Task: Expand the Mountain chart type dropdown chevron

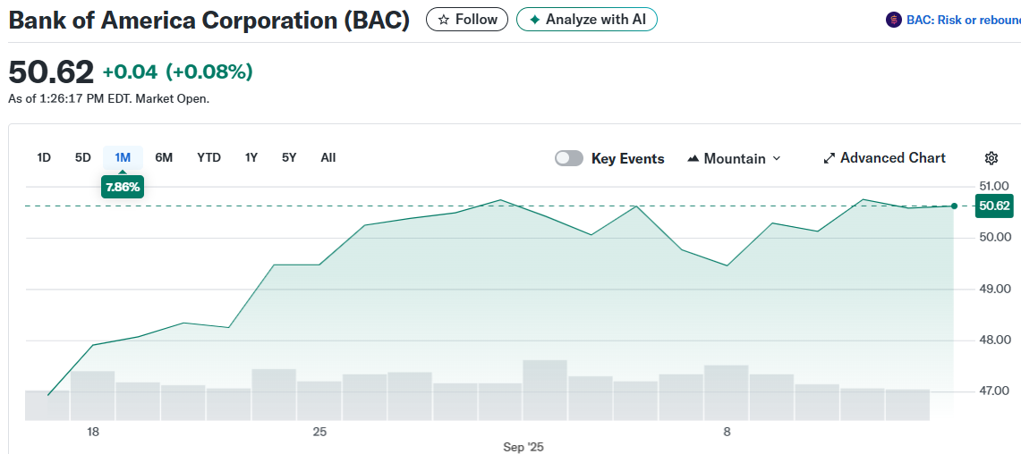Action: 776,158
